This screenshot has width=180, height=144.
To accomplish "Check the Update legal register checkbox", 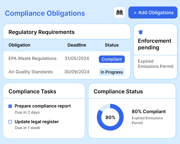I will click(x=10, y=122).
